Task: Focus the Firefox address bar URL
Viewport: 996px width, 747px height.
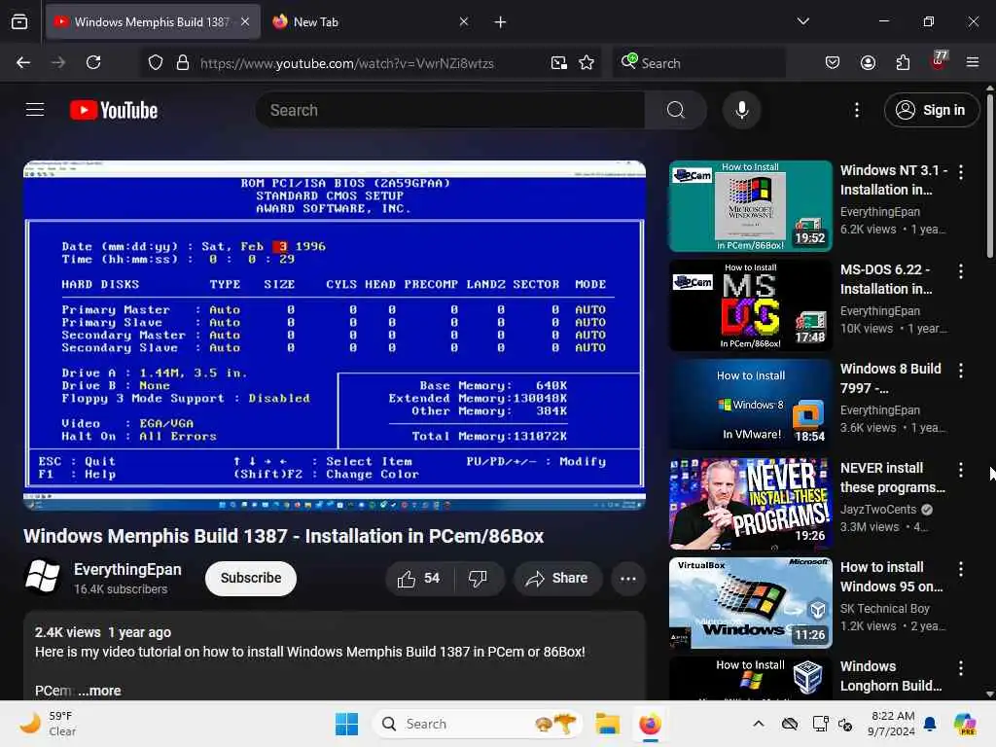Action: coord(347,63)
